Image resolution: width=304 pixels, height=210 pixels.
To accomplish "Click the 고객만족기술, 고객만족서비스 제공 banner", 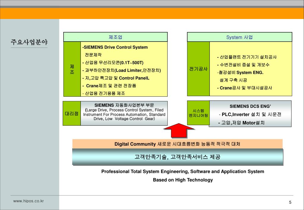I will tap(178, 157).
